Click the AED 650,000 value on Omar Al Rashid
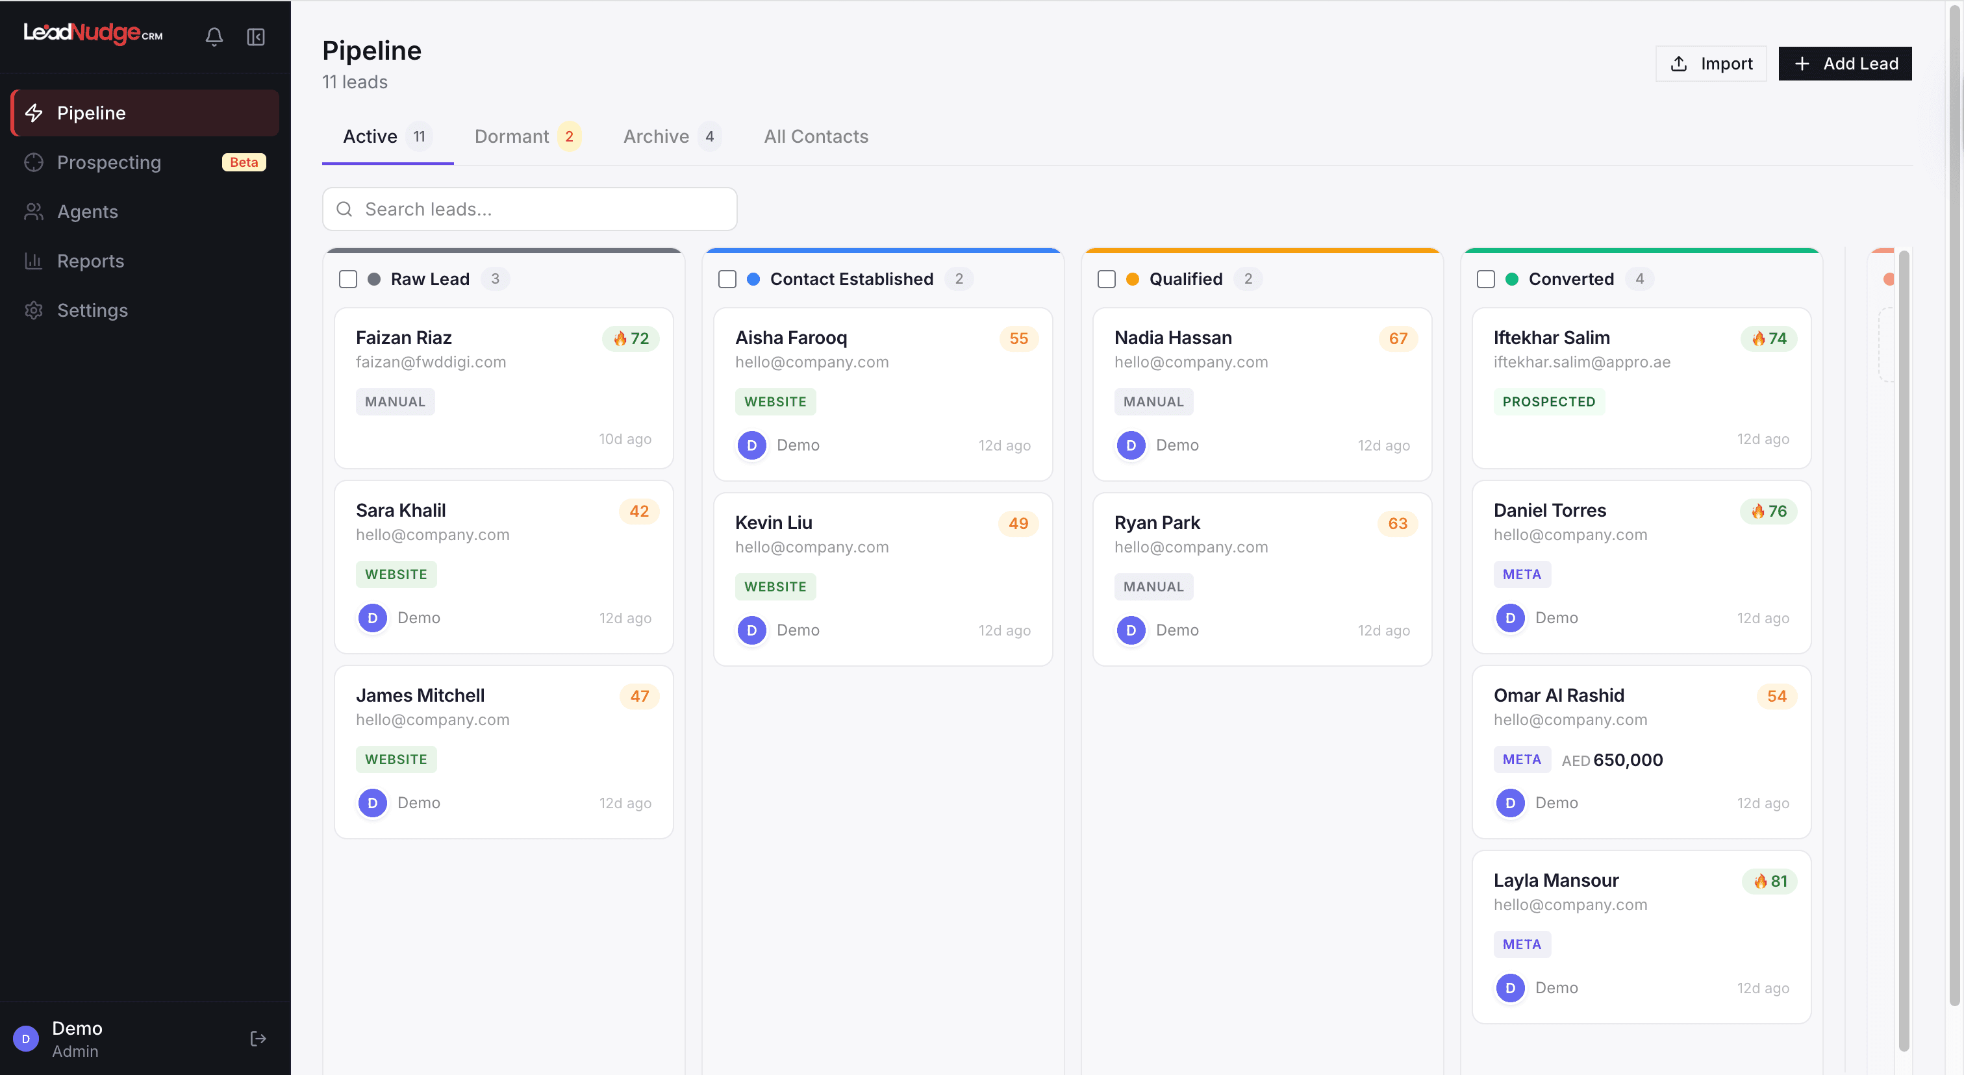 coord(1612,760)
